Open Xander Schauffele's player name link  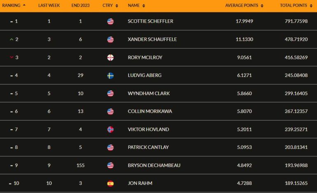point(152,39)
